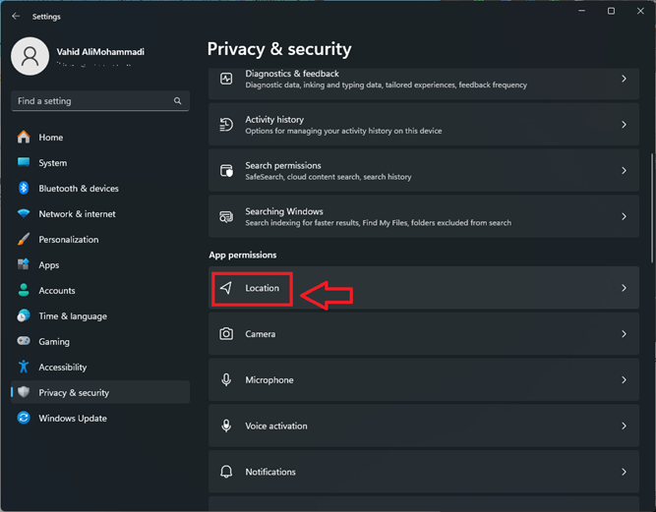Screen dimensions: 656x512
Task: Open Search permissions via its chevron
Action: pyautogui.click(x=624, y=171)
